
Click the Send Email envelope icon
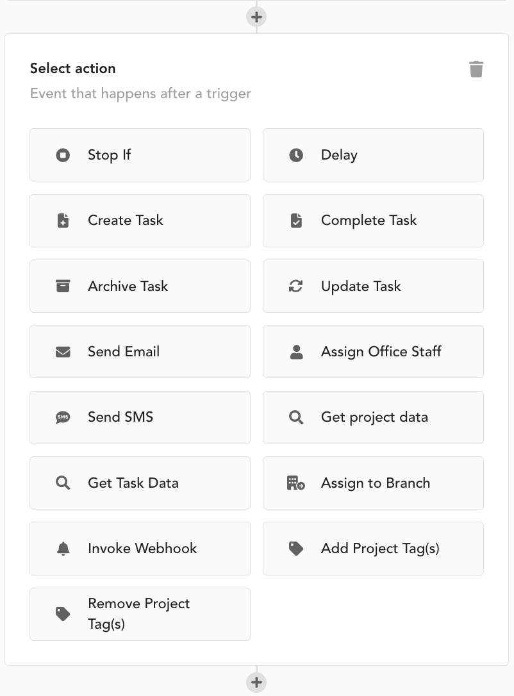(x=63, y=351)
